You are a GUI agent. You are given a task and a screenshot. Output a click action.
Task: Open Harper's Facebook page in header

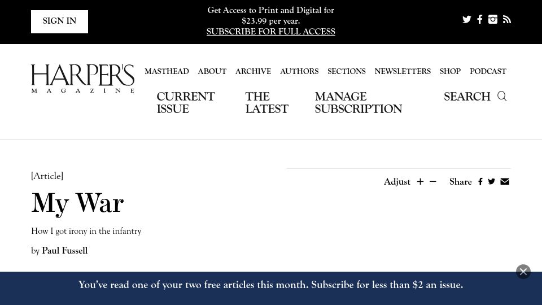480,19
